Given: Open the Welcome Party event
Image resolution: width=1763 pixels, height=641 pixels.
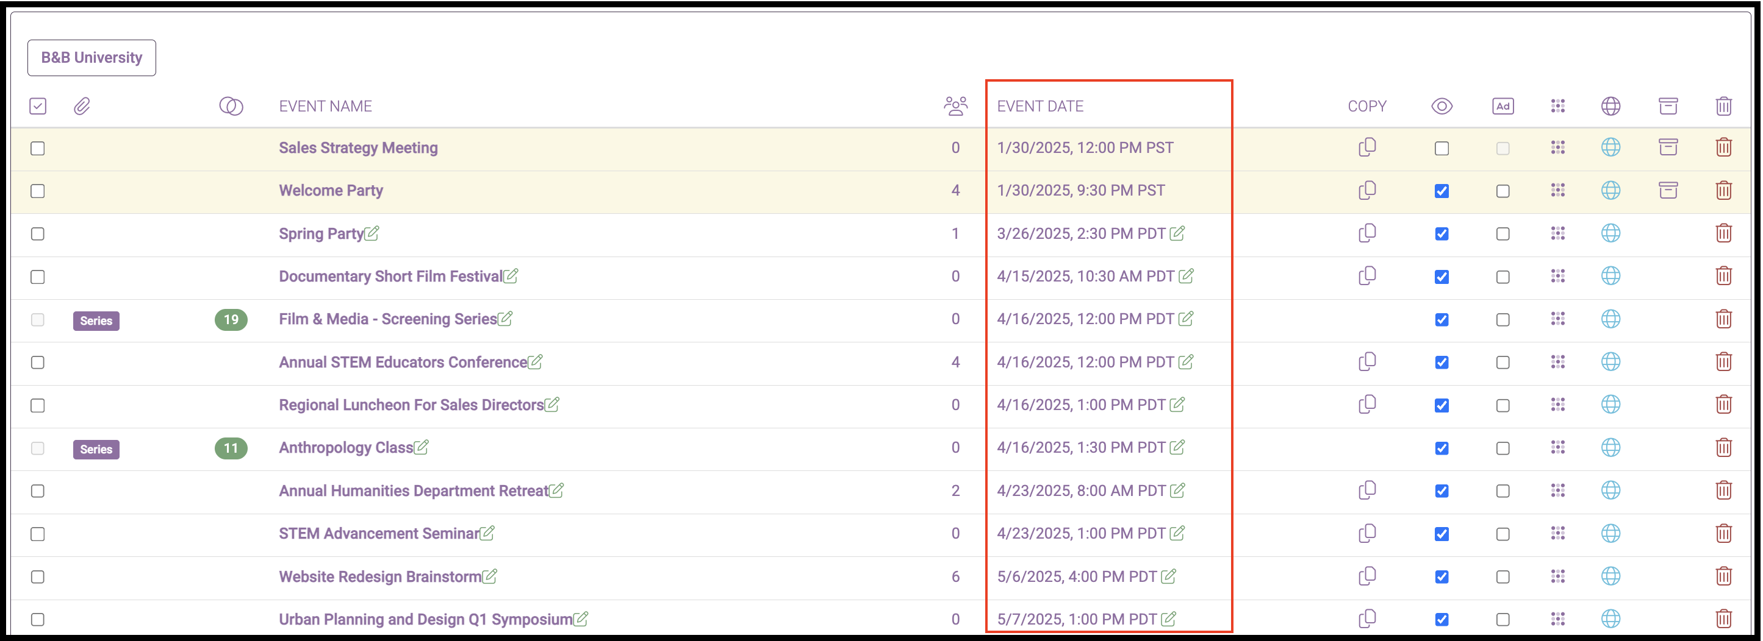Looking at the screenshot, I should (331, 191).
